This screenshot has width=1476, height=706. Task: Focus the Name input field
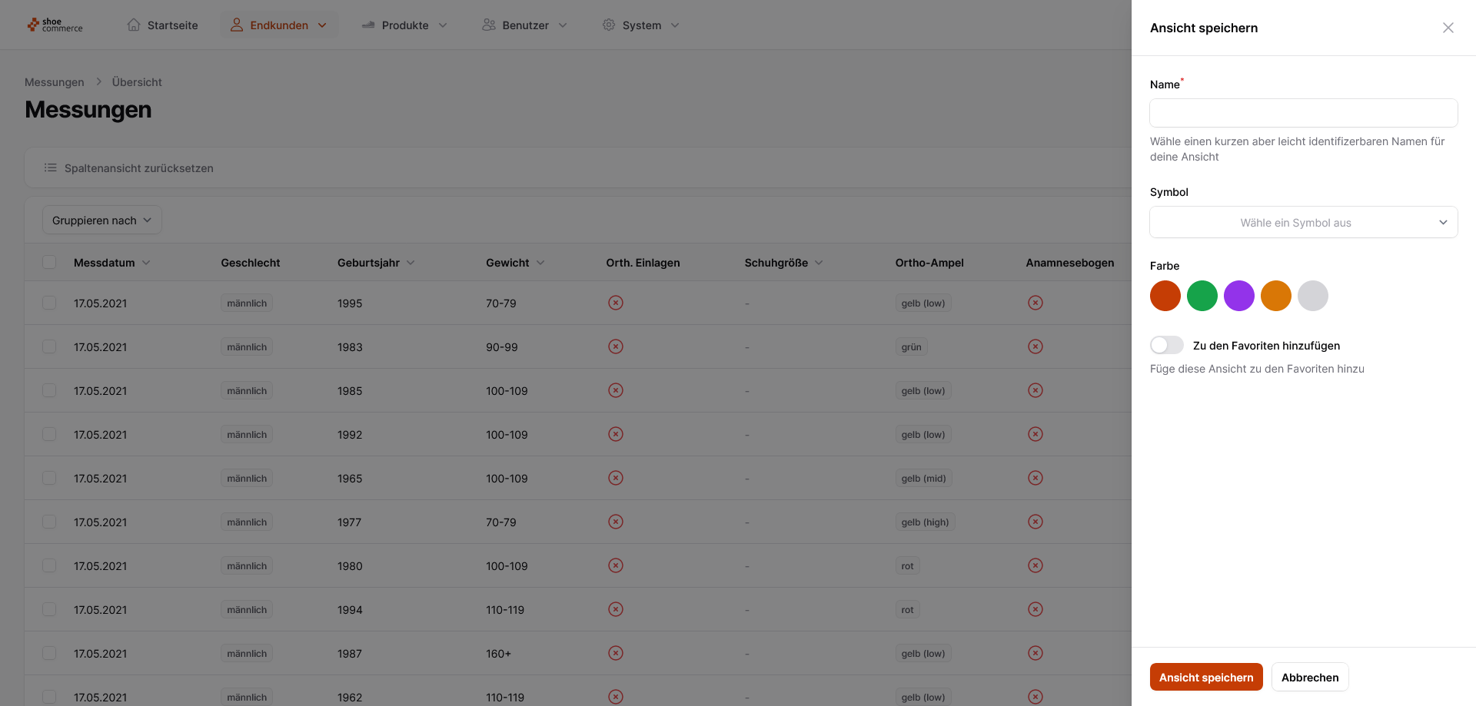(1304, 113)
